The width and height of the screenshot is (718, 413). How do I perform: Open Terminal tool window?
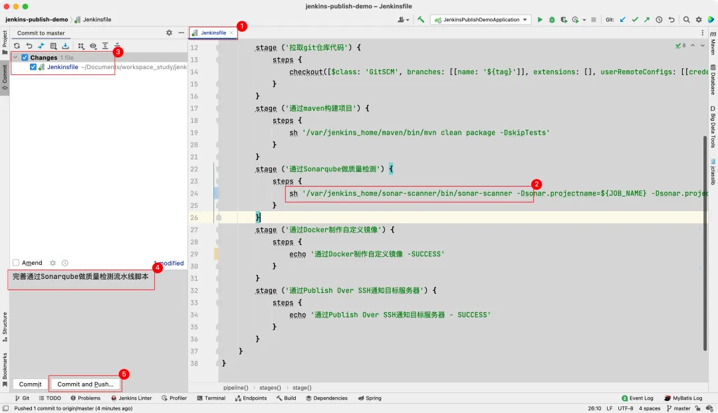pos(211,398)
